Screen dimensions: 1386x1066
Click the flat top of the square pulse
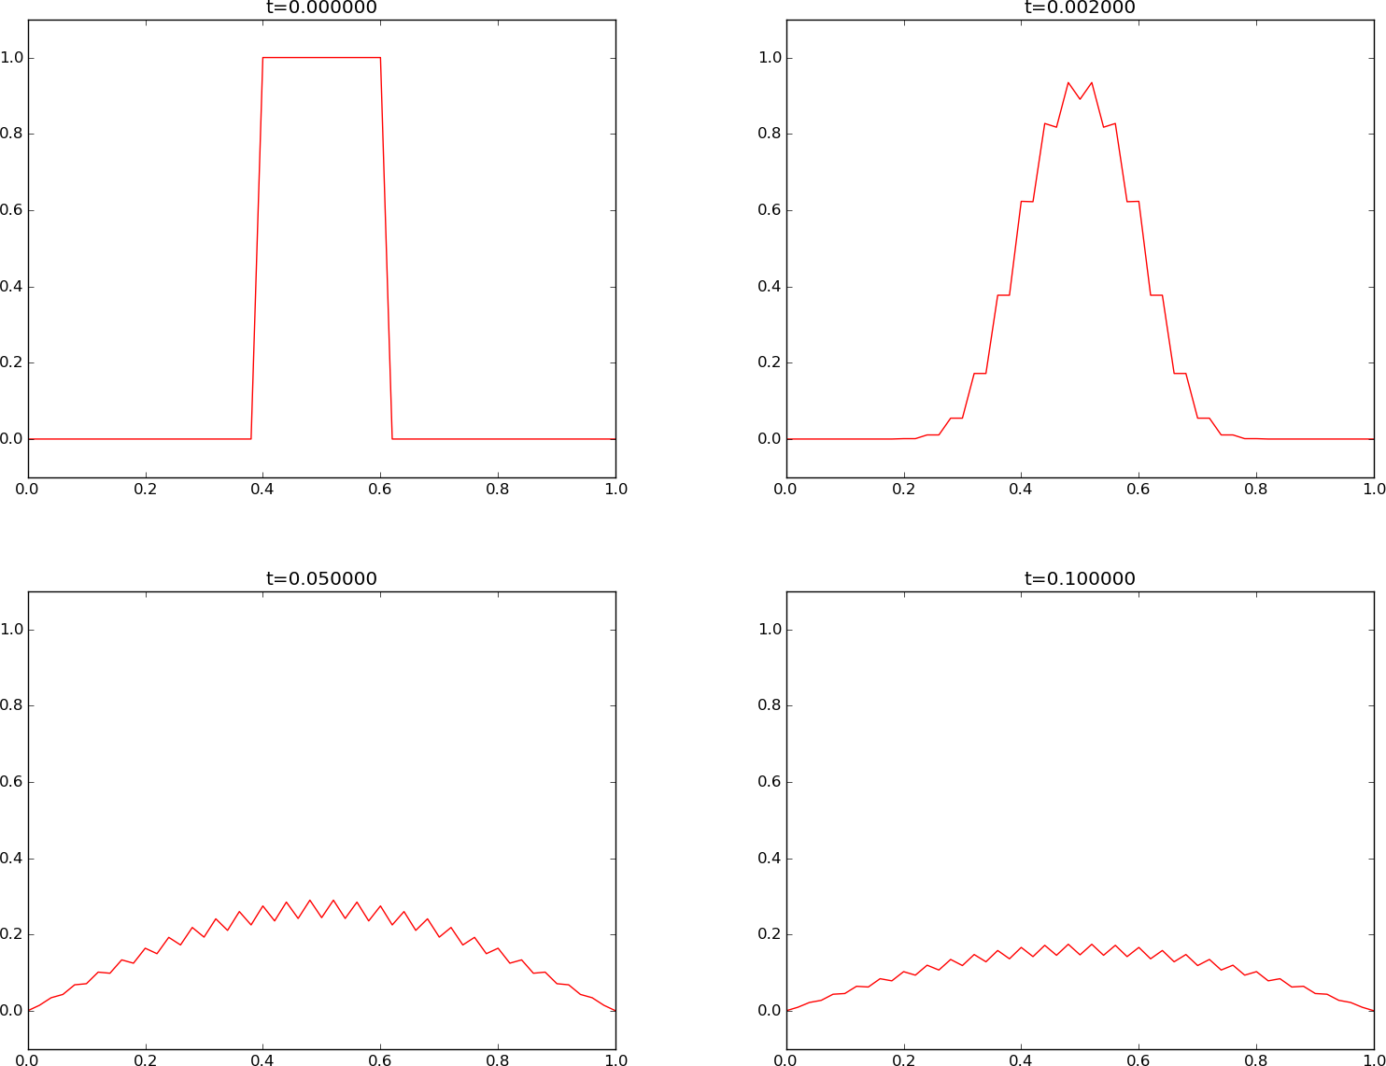point(321,58)
